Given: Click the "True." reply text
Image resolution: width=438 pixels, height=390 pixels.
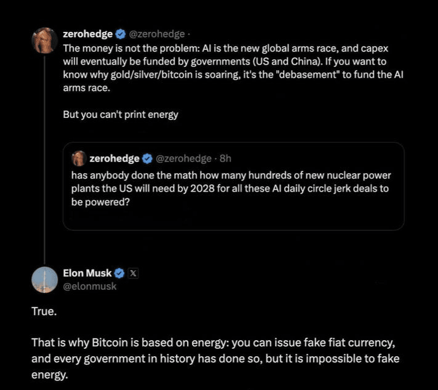Looking at the screenshot, I should 44,311.
